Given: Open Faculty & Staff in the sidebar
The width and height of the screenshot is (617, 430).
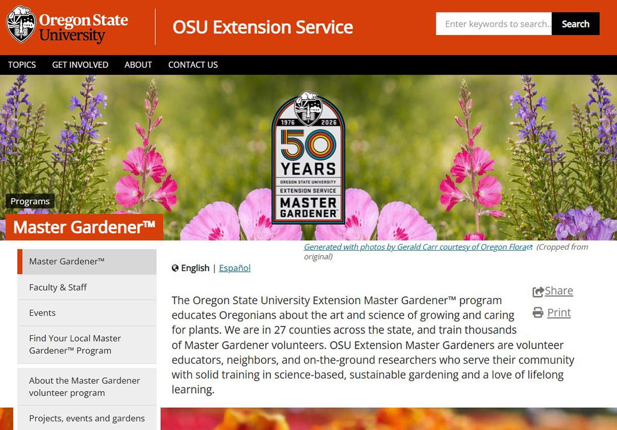Looking at the screenshot, I should point(87,287).
